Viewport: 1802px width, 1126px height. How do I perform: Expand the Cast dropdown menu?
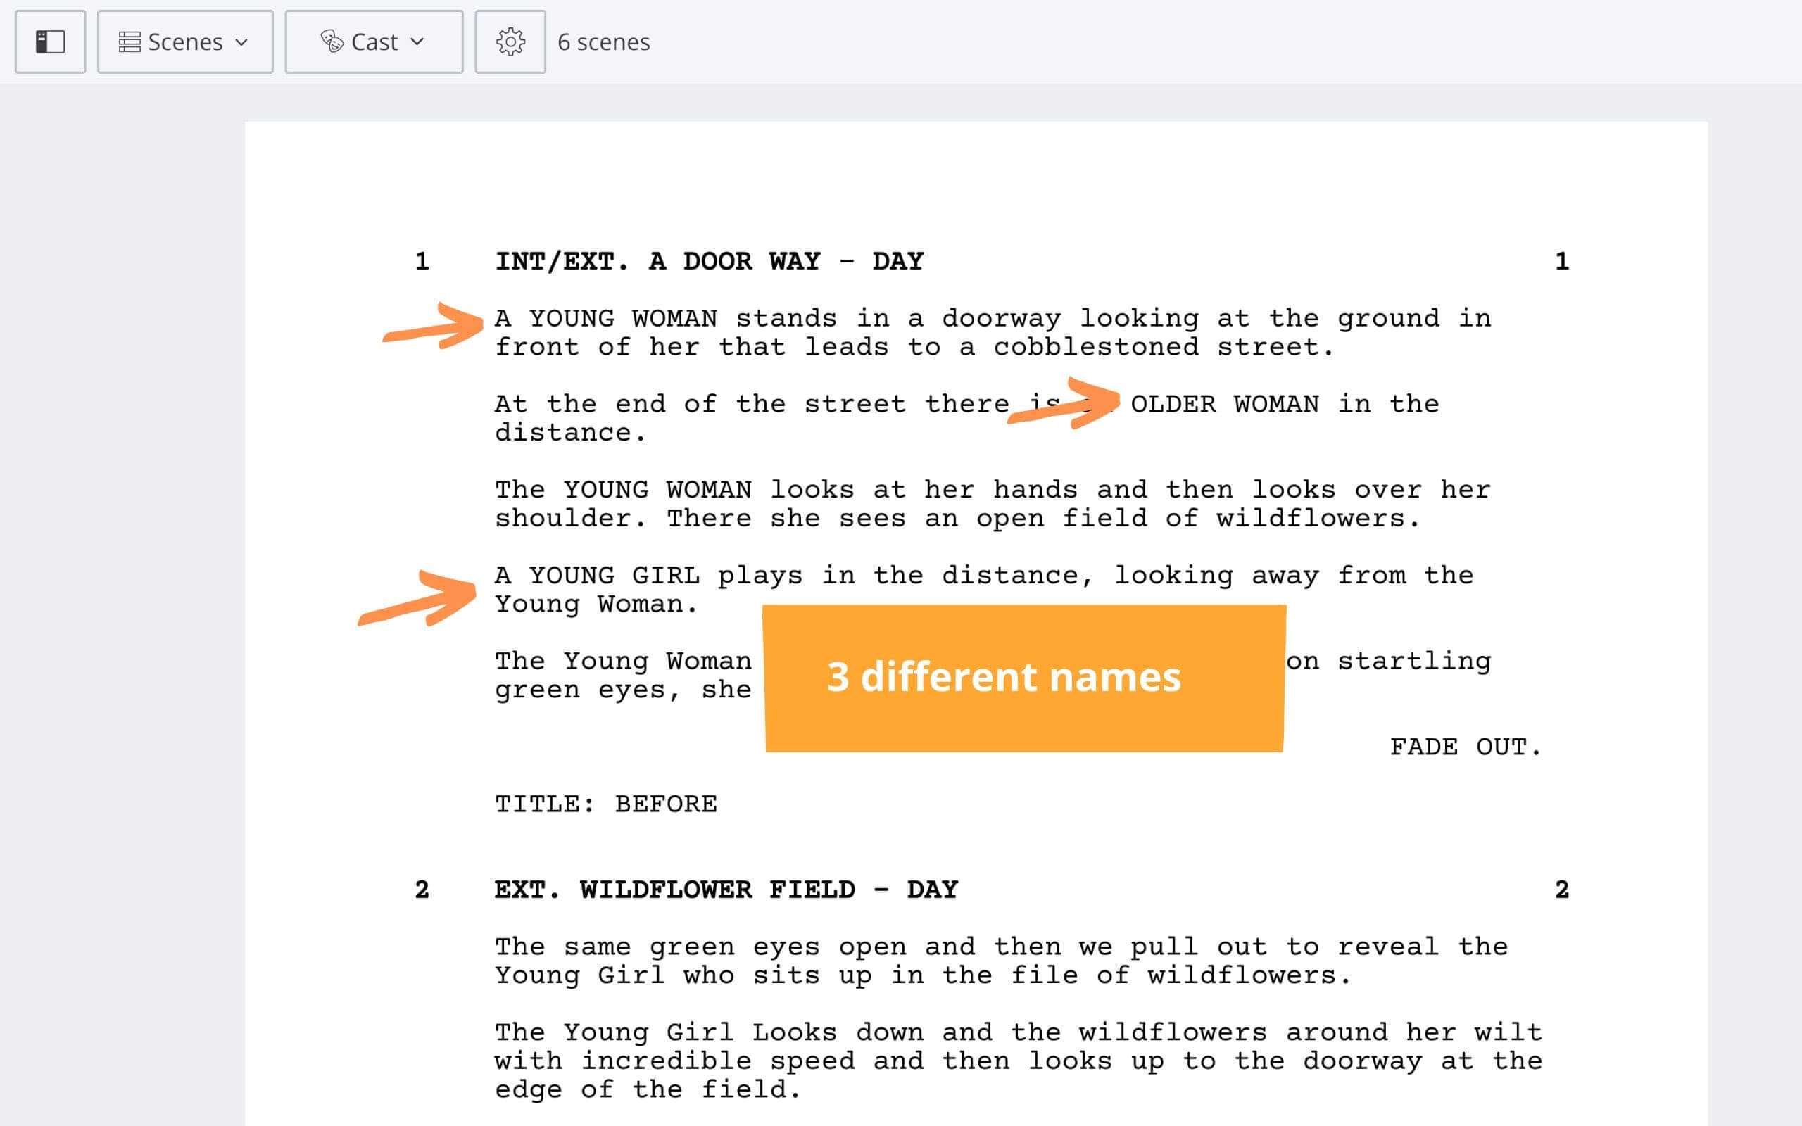click(x=374, y=42)
